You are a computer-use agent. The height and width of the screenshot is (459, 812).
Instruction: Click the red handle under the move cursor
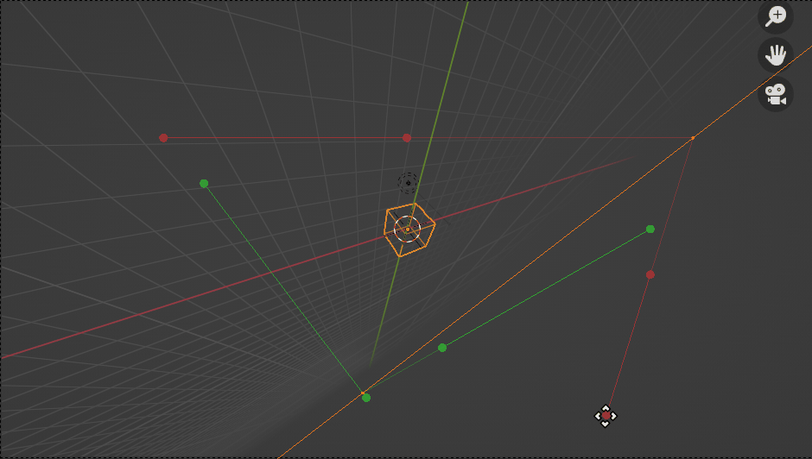click(x=606, y=416)
